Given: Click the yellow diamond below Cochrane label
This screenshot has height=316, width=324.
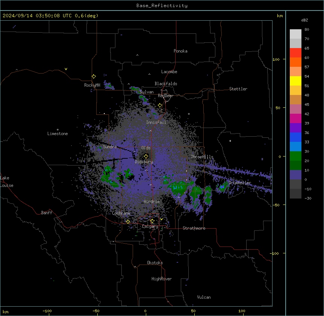Looking at the screenshot, I should coord(128,221).
